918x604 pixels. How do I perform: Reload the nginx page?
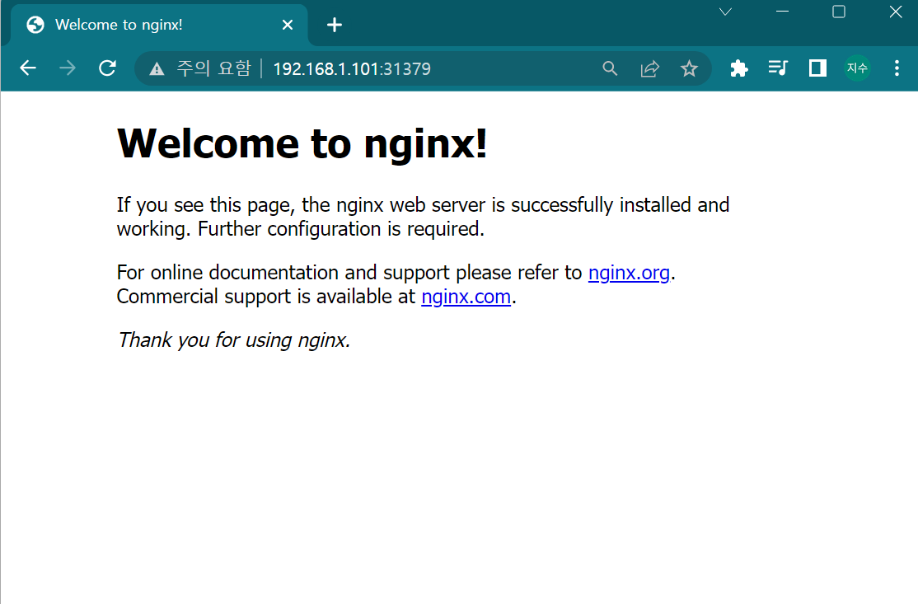pyautogui.click(x=107, y=68)
